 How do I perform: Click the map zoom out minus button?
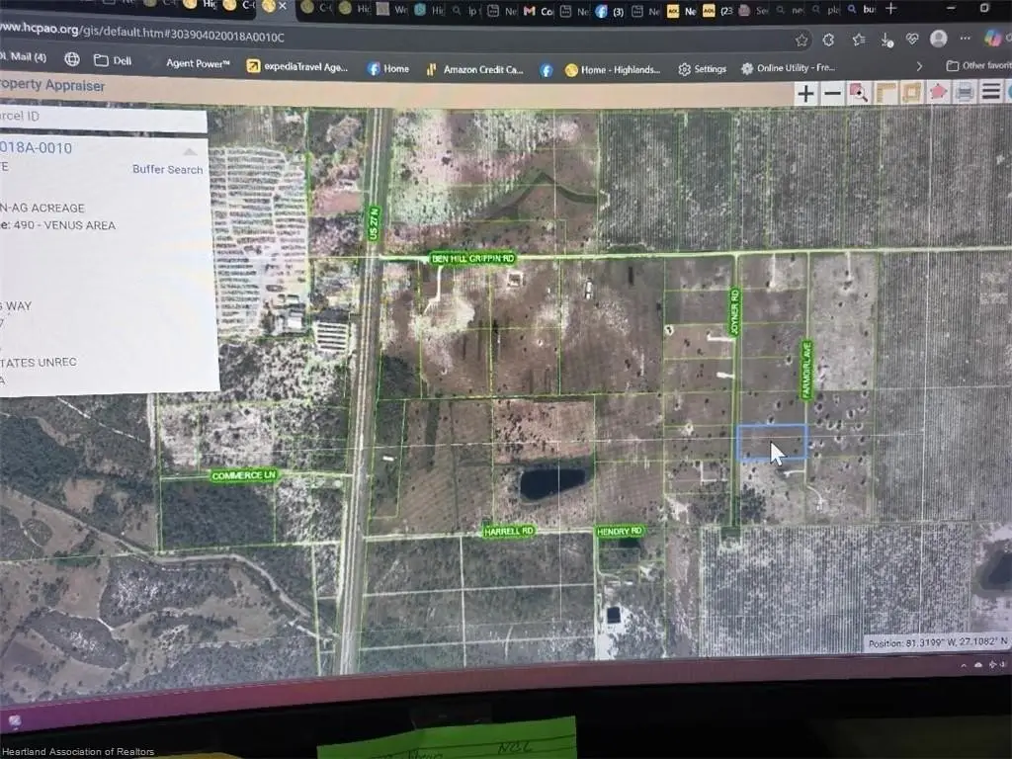pyautogui.click(x=832, y=94)
